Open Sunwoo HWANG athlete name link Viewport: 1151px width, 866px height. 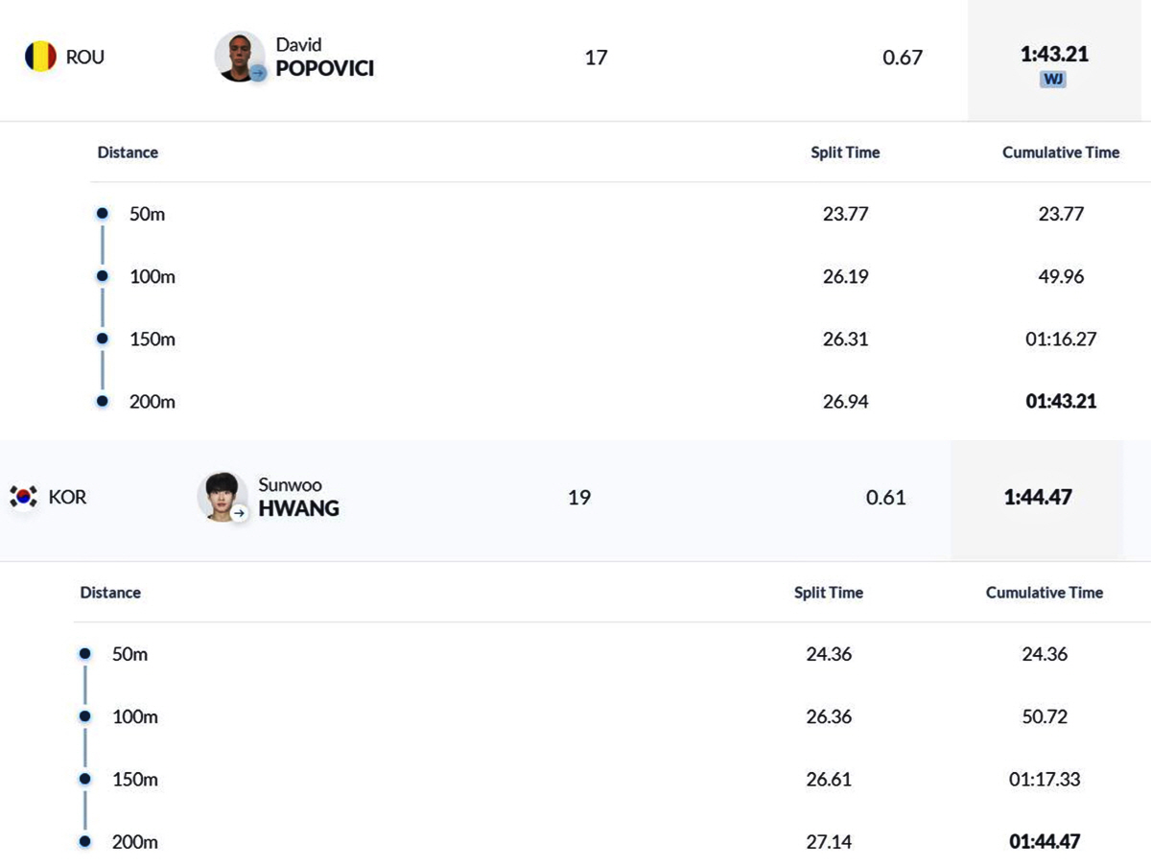click(x=298, y=497)
